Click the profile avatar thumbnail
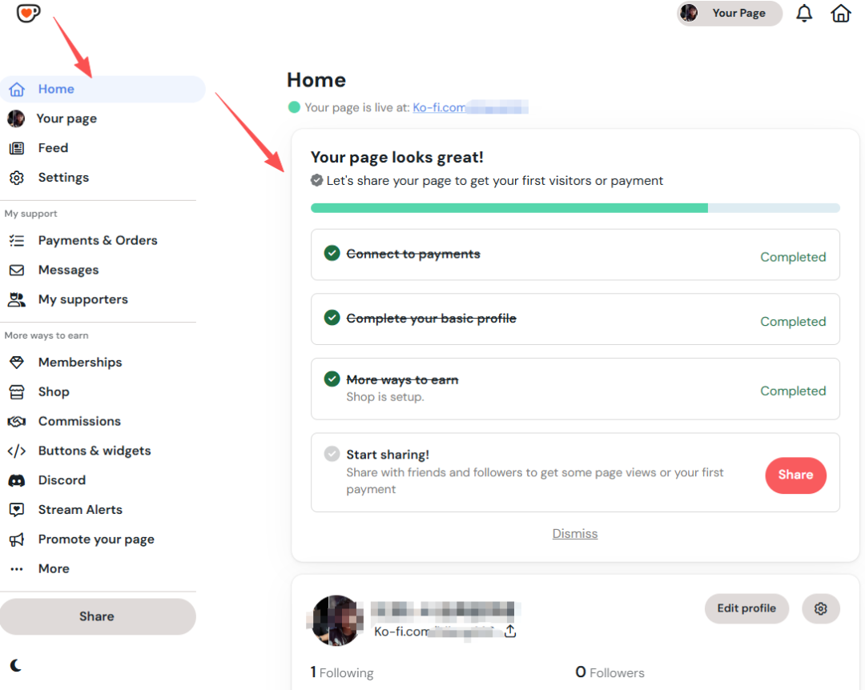The width and height of the screenshot is (865, 690). click(x=335, y=620)
